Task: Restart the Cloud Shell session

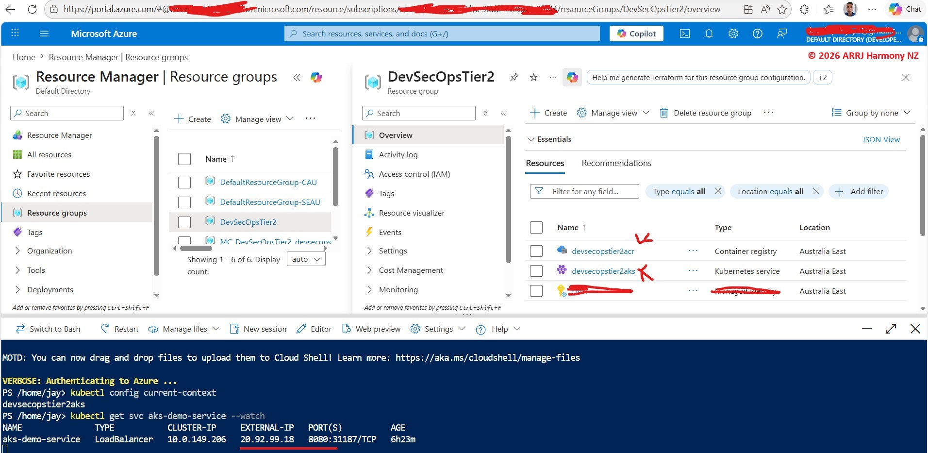Action: [x=119, y=329]
